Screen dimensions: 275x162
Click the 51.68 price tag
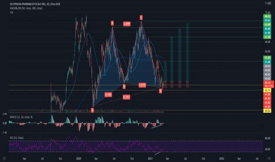pyautogui.click(x=267, y=62)
